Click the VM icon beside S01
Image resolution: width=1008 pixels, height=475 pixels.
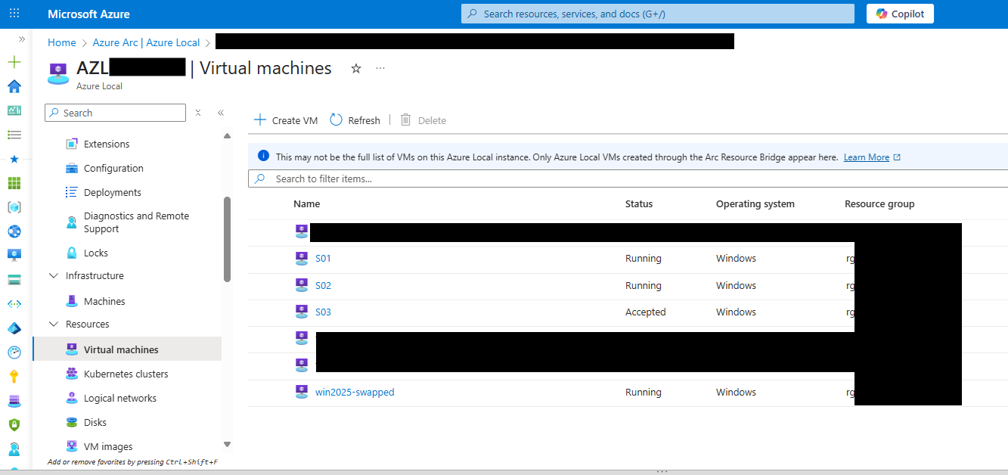[x=302, y=258]
